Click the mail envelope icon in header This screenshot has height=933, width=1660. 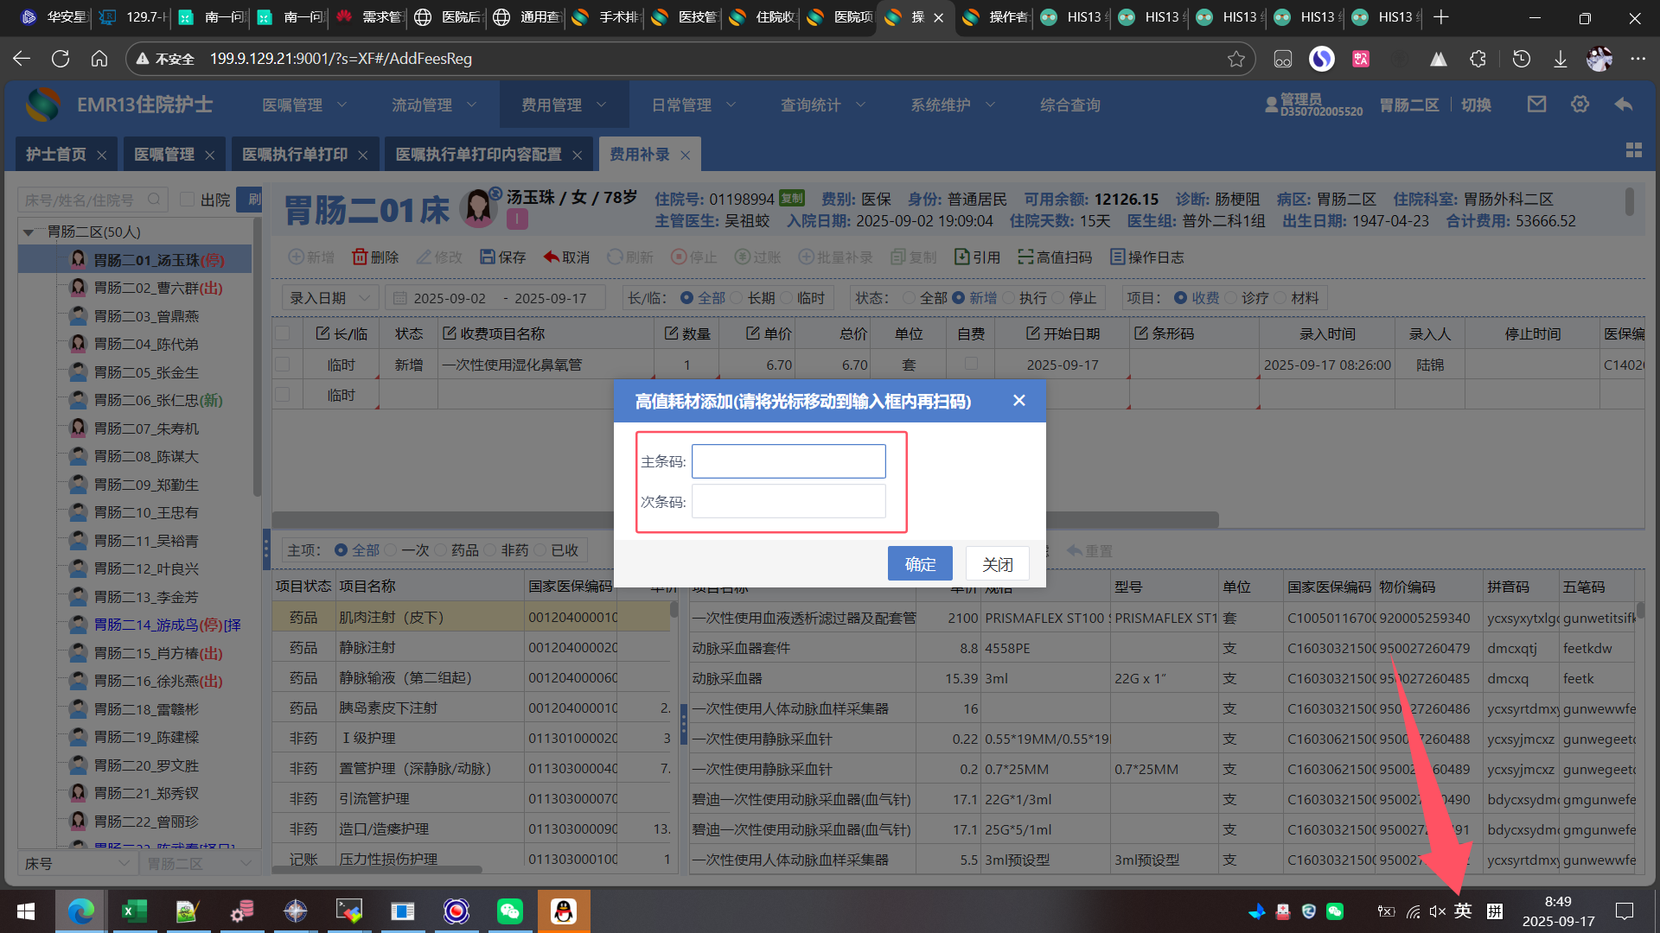1536,105
